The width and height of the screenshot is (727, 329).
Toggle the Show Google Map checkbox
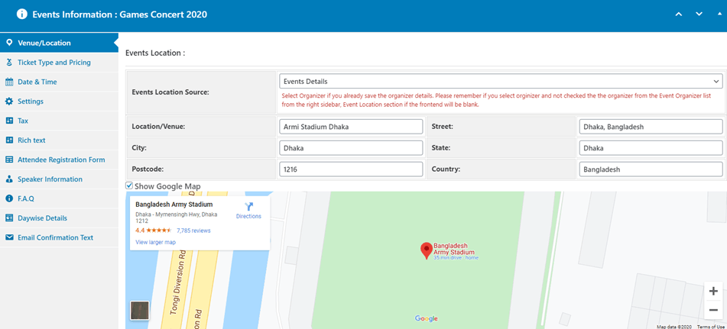coord(129,185)
